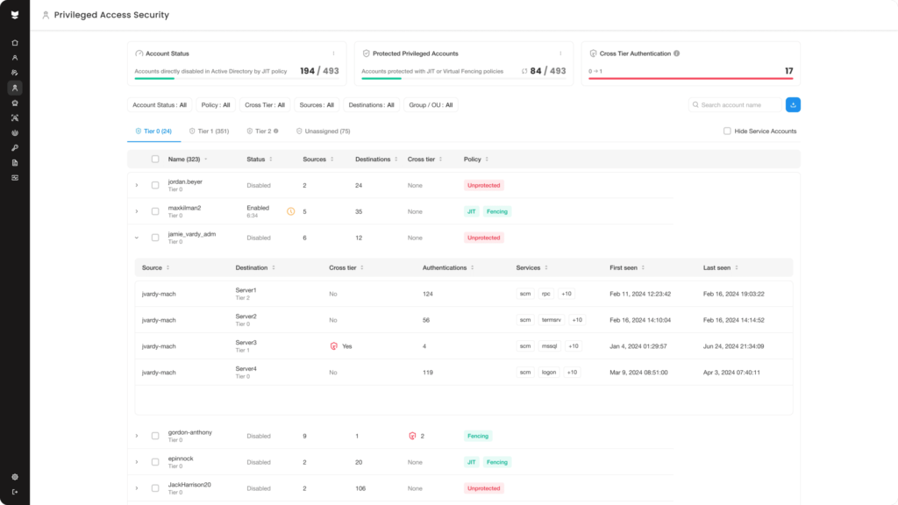Open the Group / OU filter dropdown
Screen dimensions: 898x505
tap(431, 105)
